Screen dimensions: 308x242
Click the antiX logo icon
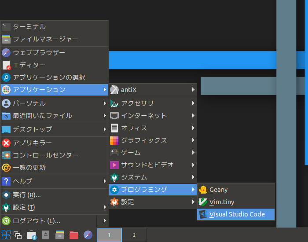(114, 90)
